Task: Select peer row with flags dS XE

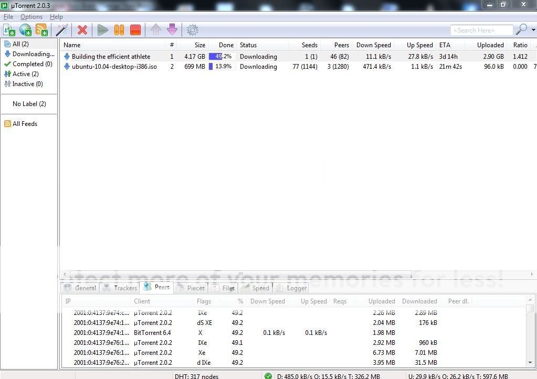Action: point(294,323)
